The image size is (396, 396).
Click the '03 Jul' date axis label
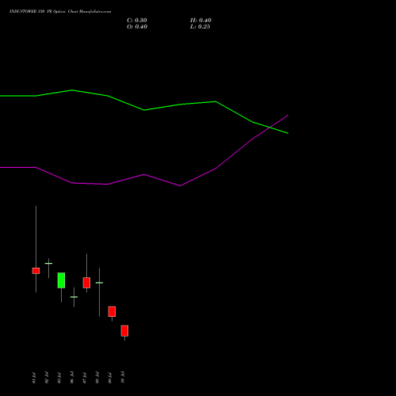[x=59, y=378]
